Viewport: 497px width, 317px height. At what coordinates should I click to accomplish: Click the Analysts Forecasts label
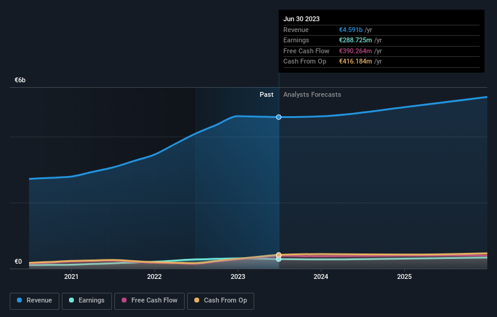coord(312,95)
